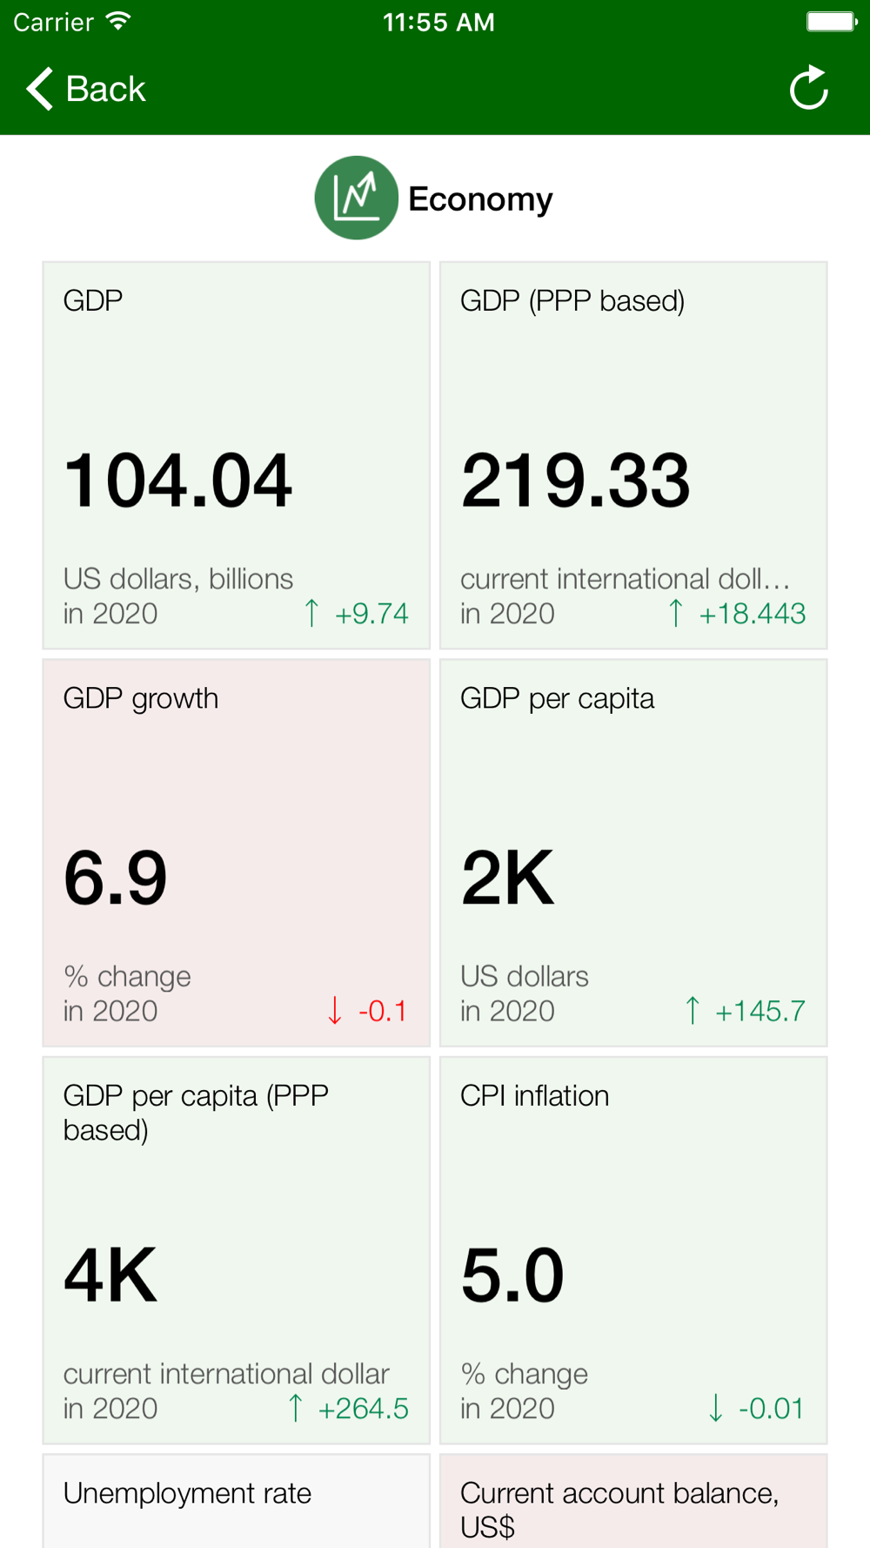The height and width of the screenshot is (1548, 870).
Task: Tap the Economy chart icon
Action: click(x=356, y=199)
